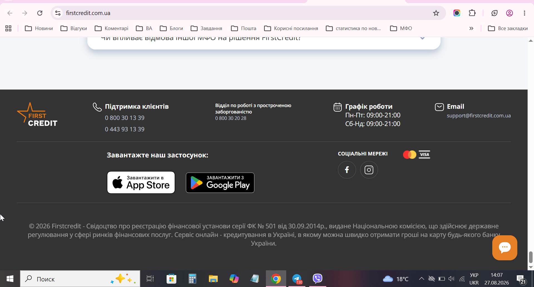Bookmark this page with the star icon
This screenshot has height=287, width=534.
click(436, 13)
